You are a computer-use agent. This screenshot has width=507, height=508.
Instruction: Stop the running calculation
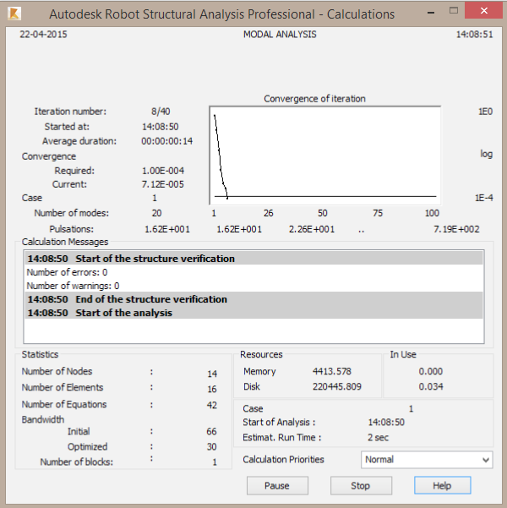click(361, 485)
